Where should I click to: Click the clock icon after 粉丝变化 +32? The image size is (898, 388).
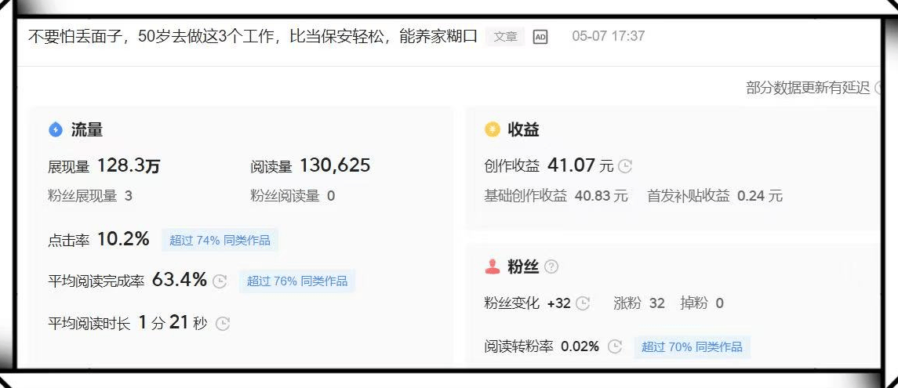583,303
